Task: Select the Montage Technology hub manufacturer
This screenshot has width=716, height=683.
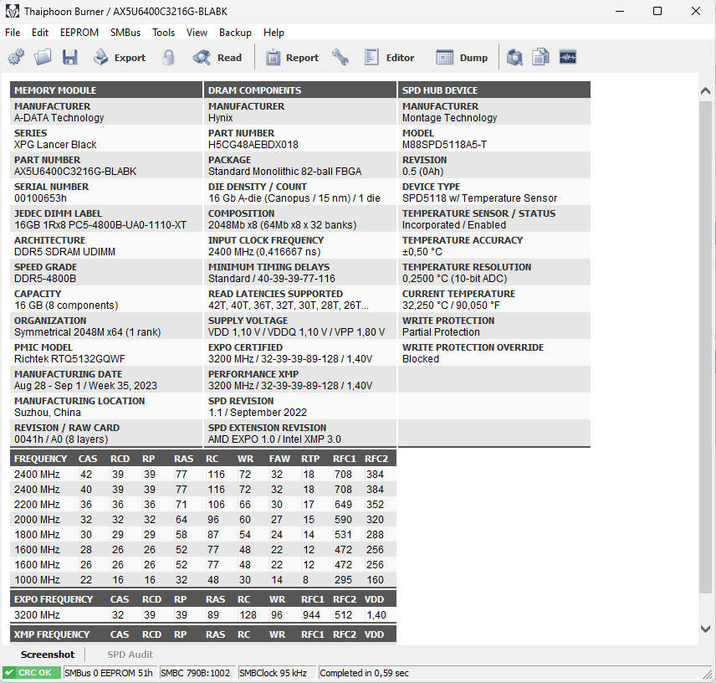Action: (449, 118)
